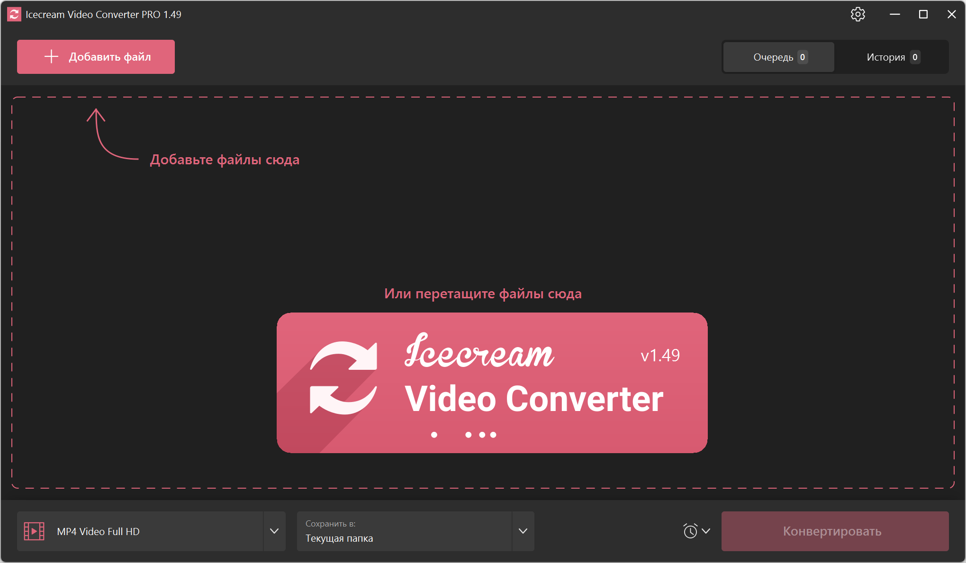966x563 pixels.
Task: Click the circular arrows converter logo
Action: [343, 377]
